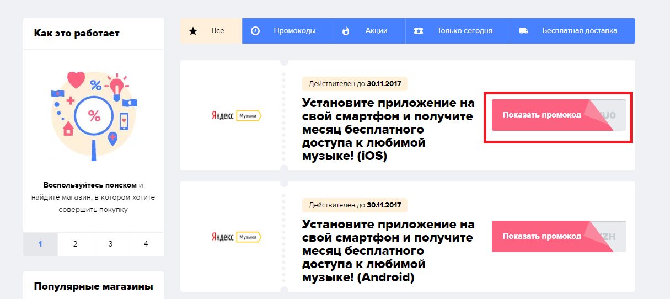Select step 1 in the how it works pager
This screenshot has height=299, width=670.
pos(40,244)
